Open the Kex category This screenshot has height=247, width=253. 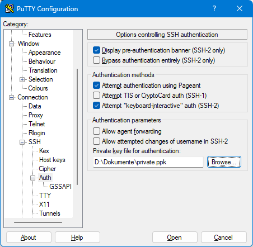click(44, 151)
